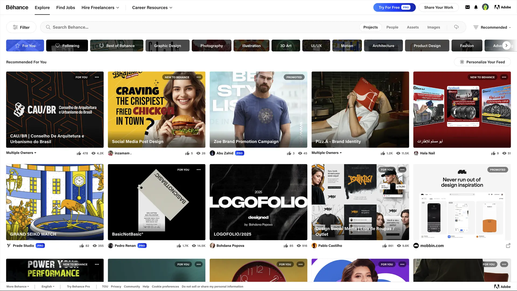Choose the 3D Art category
Screen dimensions: 517x291
(286, 46)
